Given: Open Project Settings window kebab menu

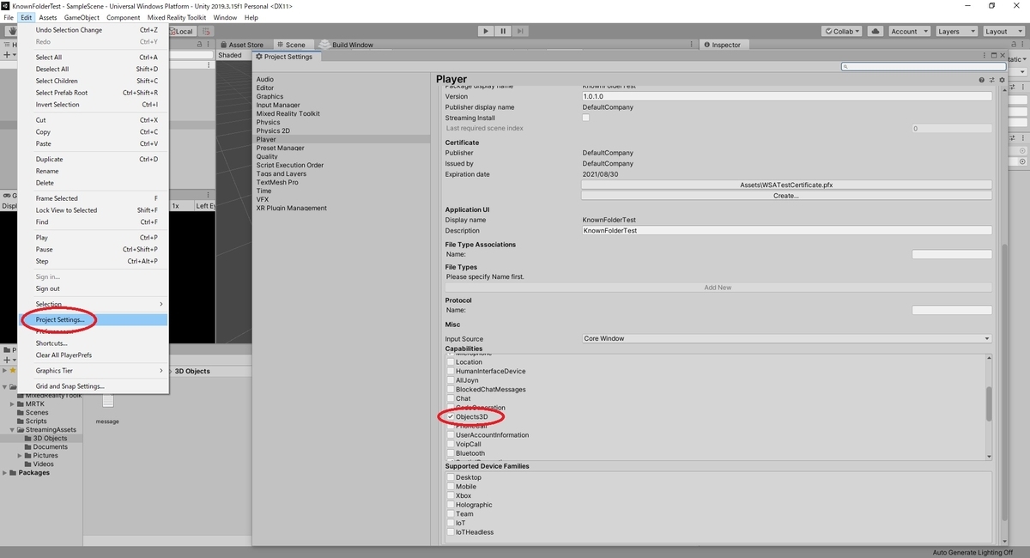Looking at the screenshot, I should pos(985,57).
